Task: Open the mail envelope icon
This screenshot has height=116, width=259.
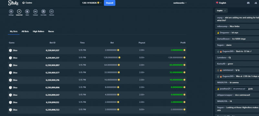Action: [x=248, y=3]
